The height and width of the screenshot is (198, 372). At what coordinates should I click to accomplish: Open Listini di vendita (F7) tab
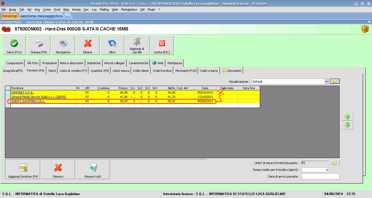(x=73, y=71)
